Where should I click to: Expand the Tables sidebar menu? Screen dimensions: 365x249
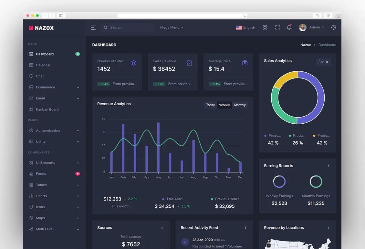(x=54, y=185)
